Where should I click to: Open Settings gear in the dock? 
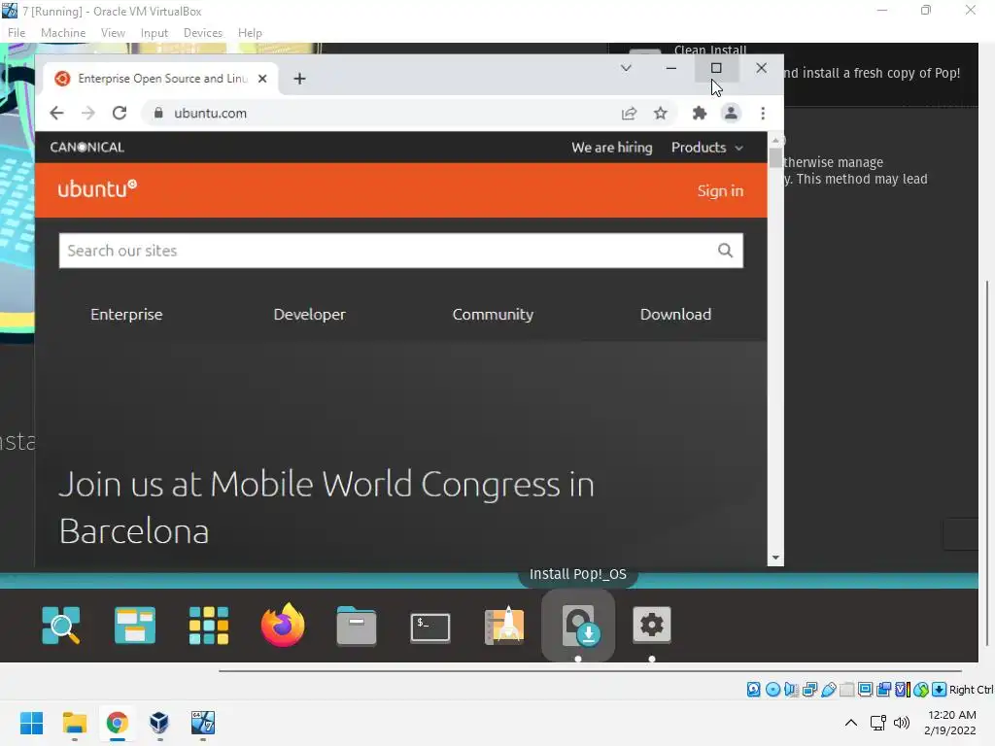(x=652, y=626)
